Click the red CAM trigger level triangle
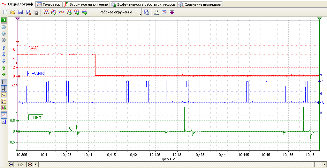The image size is (327, 168). tap(17, 63)
